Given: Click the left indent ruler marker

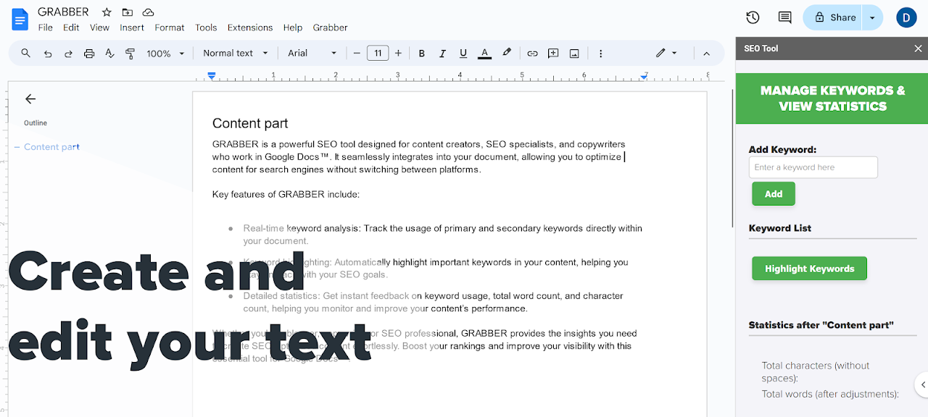Looking at the screenshot, I should coord(212,75).
